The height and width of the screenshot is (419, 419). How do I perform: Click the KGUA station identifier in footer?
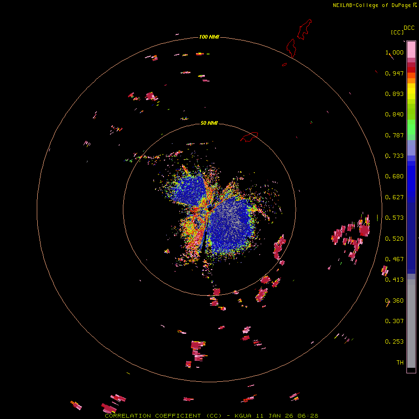tap(243, 416)
